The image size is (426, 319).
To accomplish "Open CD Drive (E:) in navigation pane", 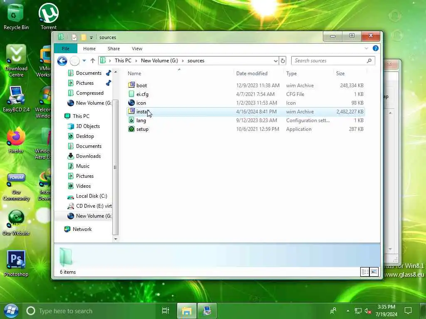I will click(94, 206).
